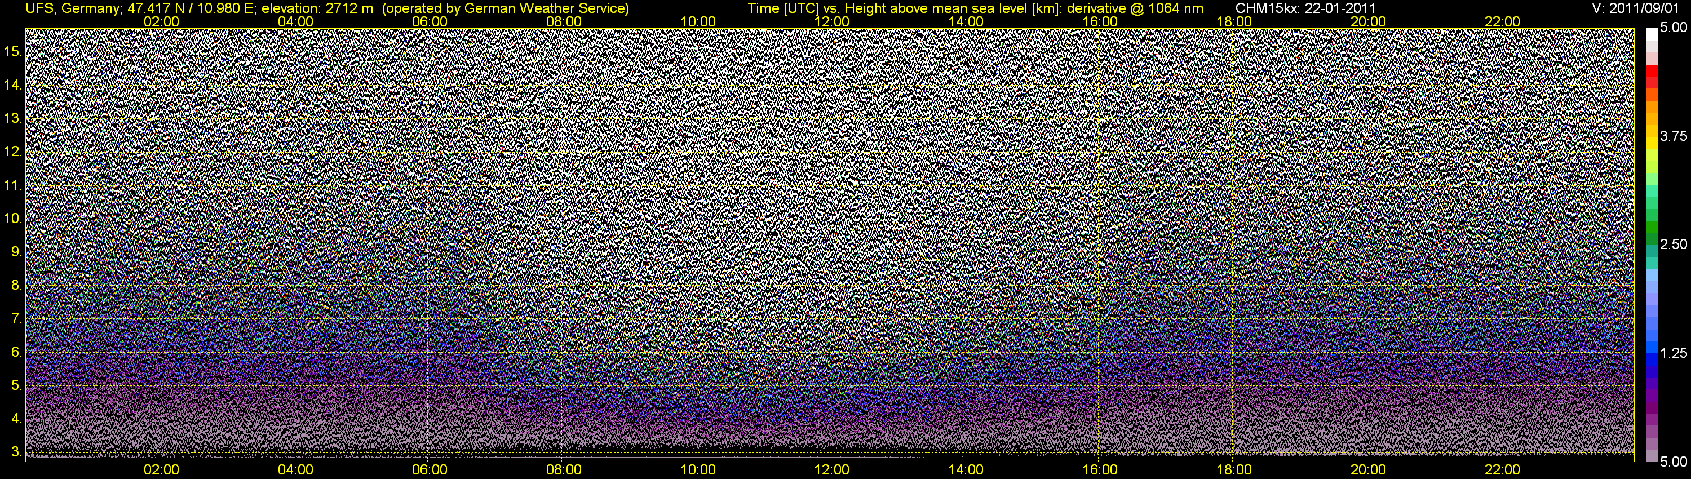Click the 1.25 colorbar scale label
Screen dimensions: 1691x479
coord(1674,354)
